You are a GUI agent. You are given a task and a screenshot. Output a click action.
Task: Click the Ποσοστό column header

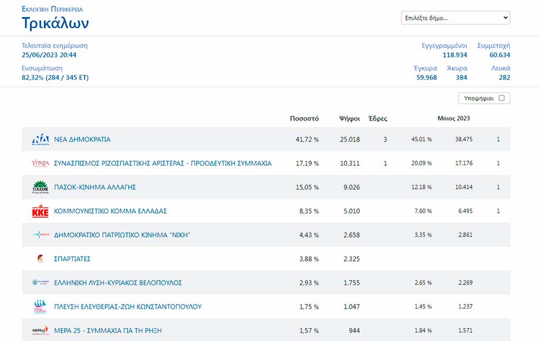click(x=304, y=119)
